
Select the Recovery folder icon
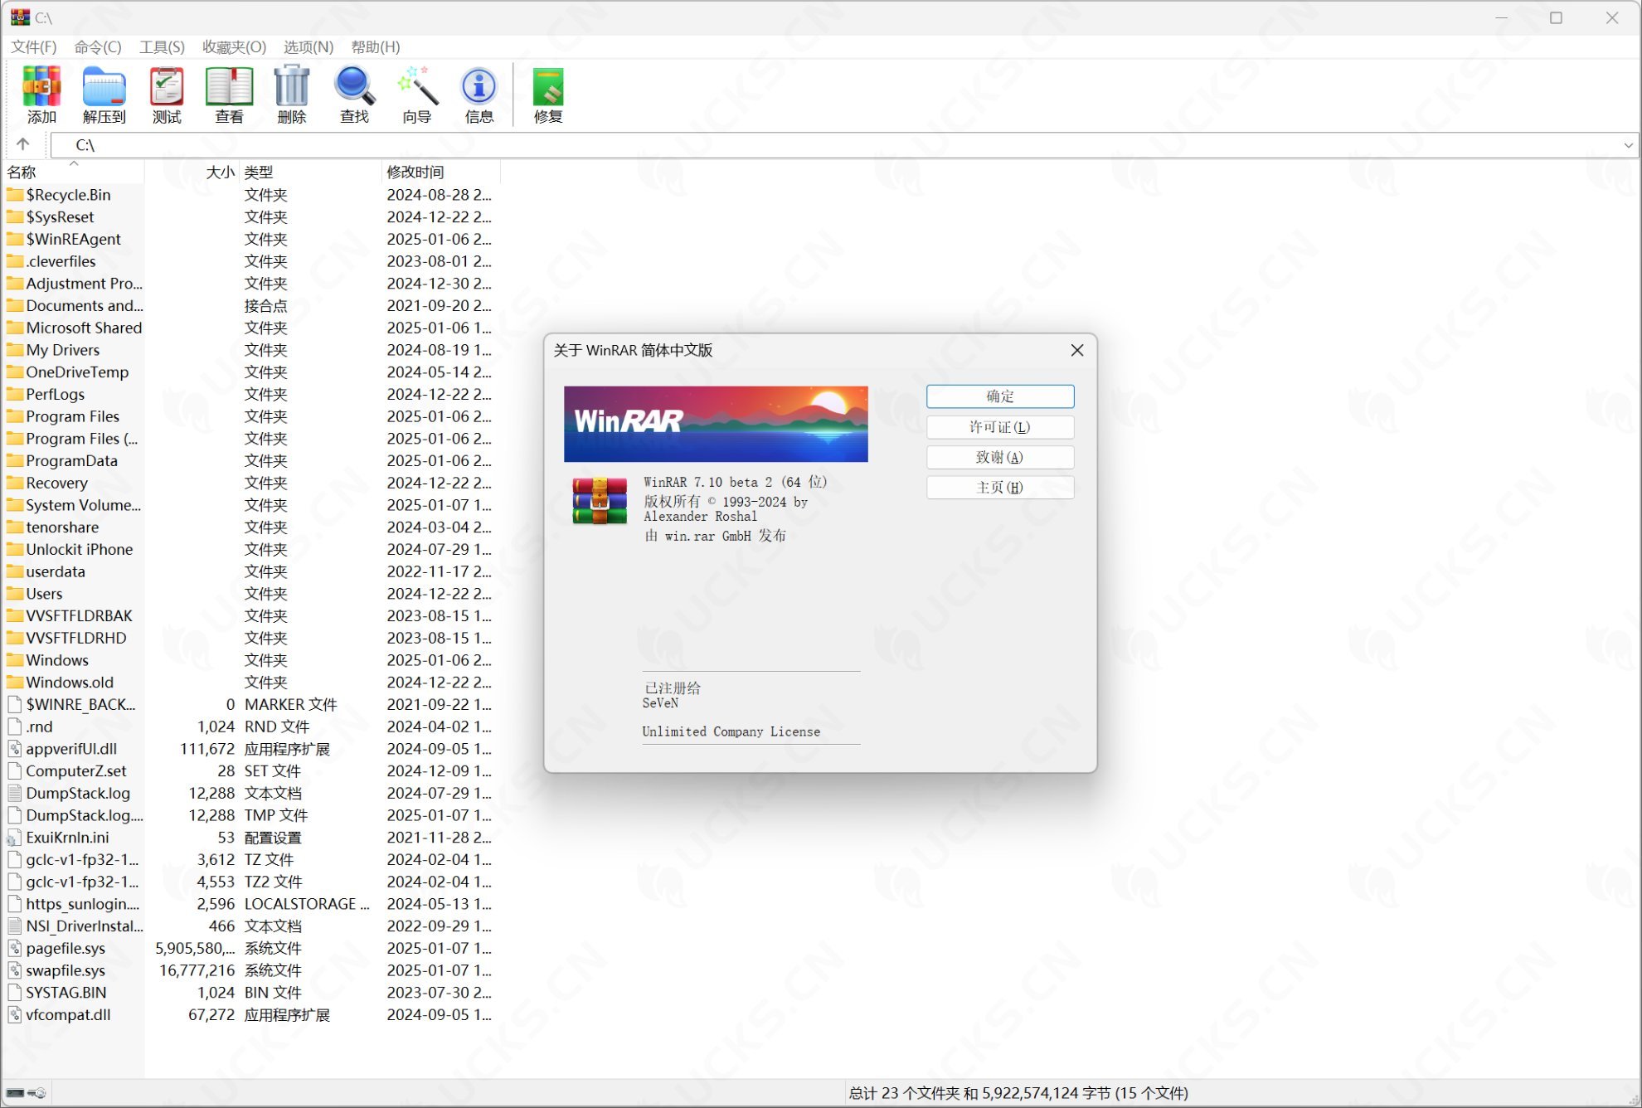coord(15,483)
